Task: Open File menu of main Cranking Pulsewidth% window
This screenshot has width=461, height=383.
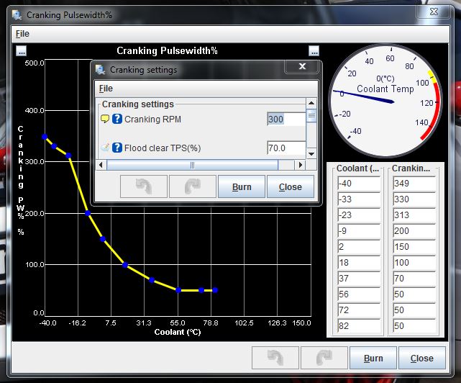Action: click(22, 34)
